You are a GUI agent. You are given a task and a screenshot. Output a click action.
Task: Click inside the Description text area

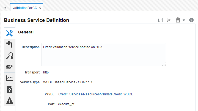coord(103,54)
